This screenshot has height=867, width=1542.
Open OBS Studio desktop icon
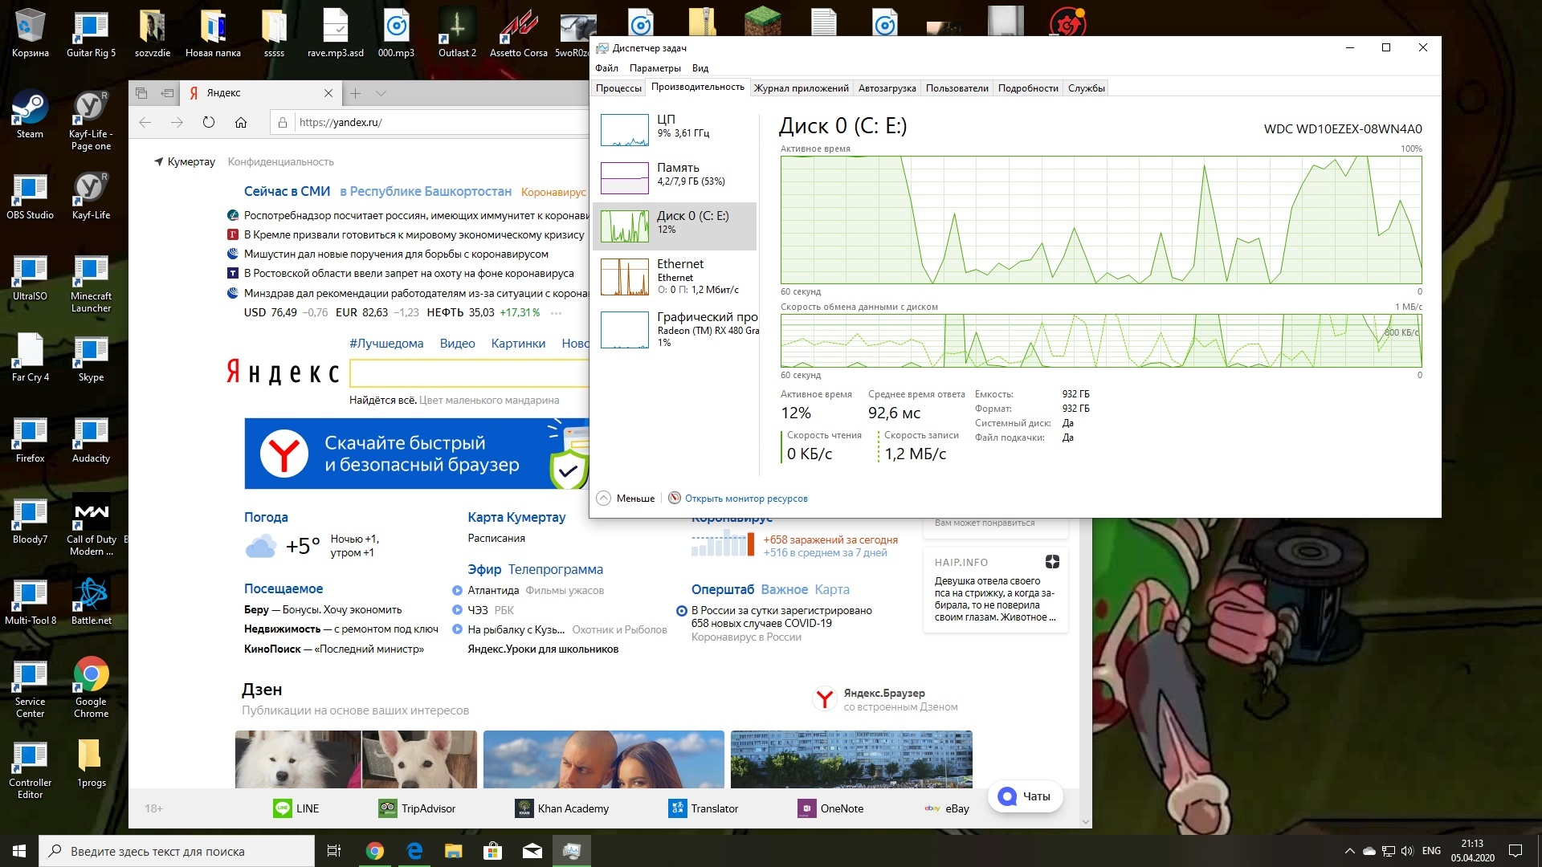point(30,195)
